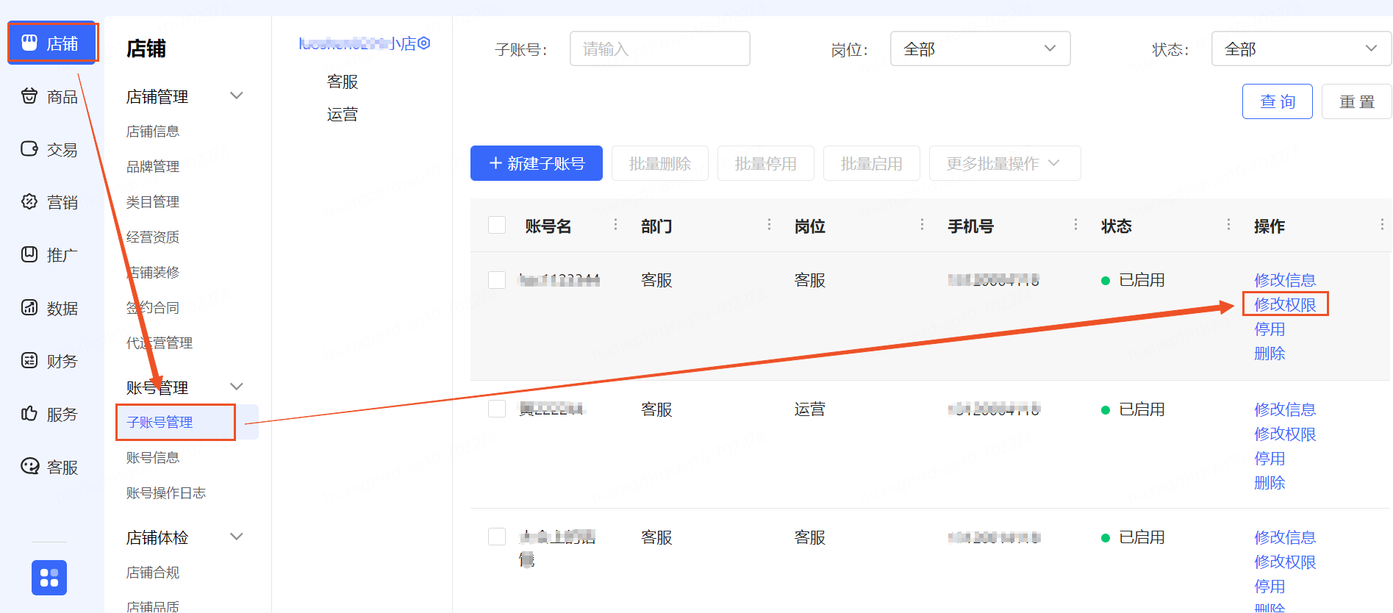Click 修改权限 in 运营 row
1393x613 pixels.
pyautogui.click(x=1285, y=434)
